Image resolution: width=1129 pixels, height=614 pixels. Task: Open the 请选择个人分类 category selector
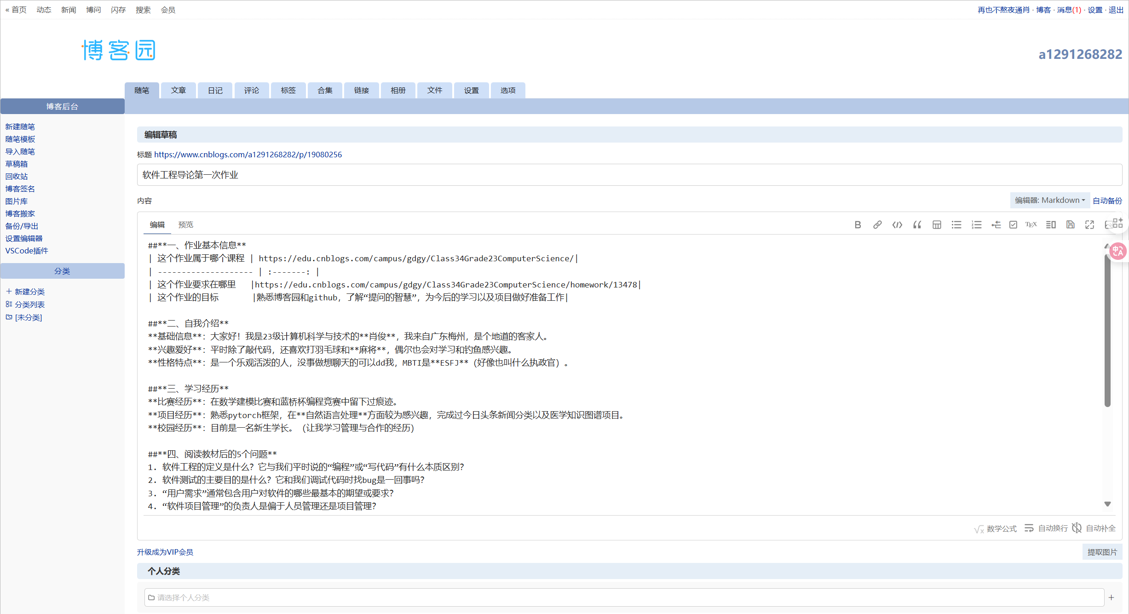[x=623, y=597]
